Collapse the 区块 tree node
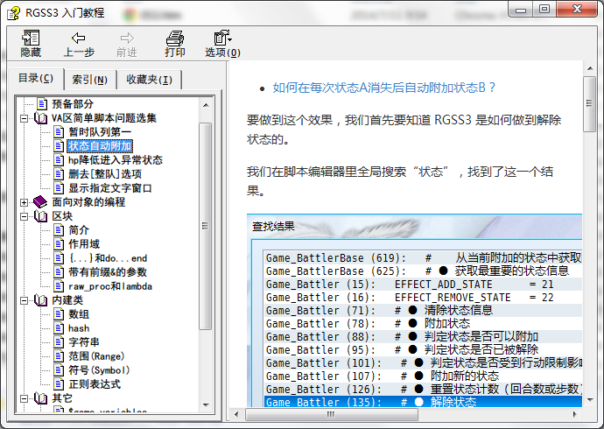 (x=24, y=216)
